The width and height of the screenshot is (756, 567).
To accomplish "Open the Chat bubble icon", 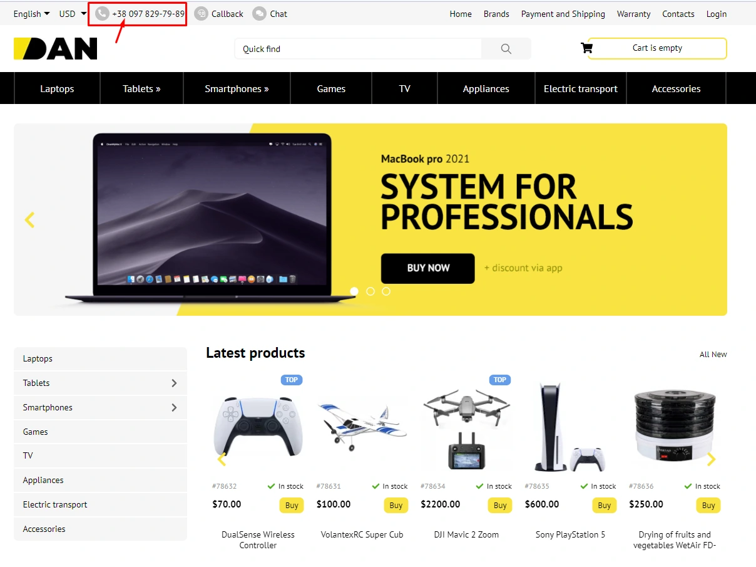I will tap(259, 13).
